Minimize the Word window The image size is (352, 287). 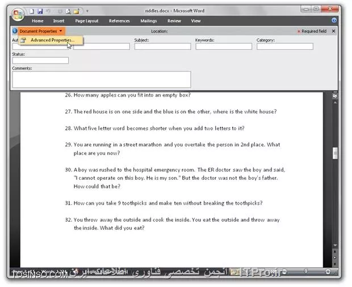[306, 9]
